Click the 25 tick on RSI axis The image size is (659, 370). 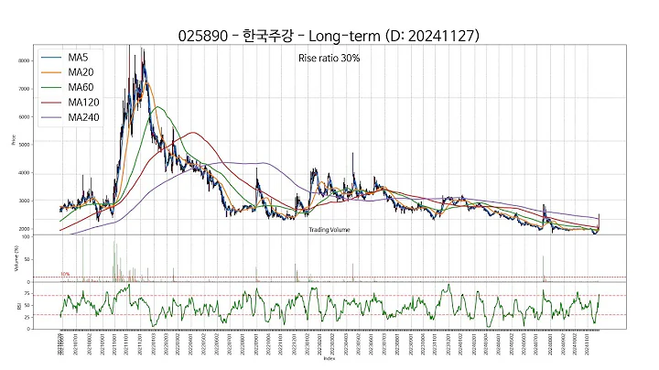pyautogui.click(x=27, y=318)
